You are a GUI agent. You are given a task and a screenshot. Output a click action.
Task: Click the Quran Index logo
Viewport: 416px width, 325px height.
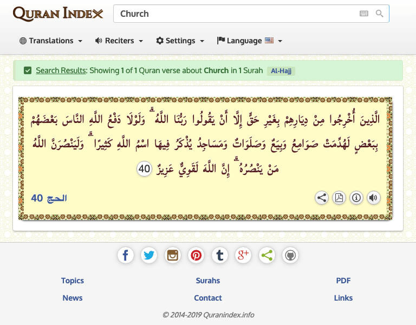click(58, 14)
